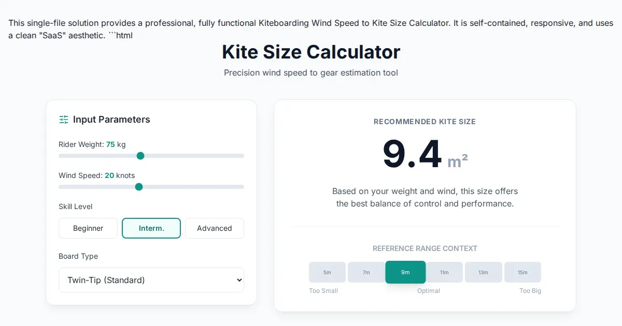The image size is (622, 326).
Task: Click the 11m reference range box
Action: [x=444, y=272]
